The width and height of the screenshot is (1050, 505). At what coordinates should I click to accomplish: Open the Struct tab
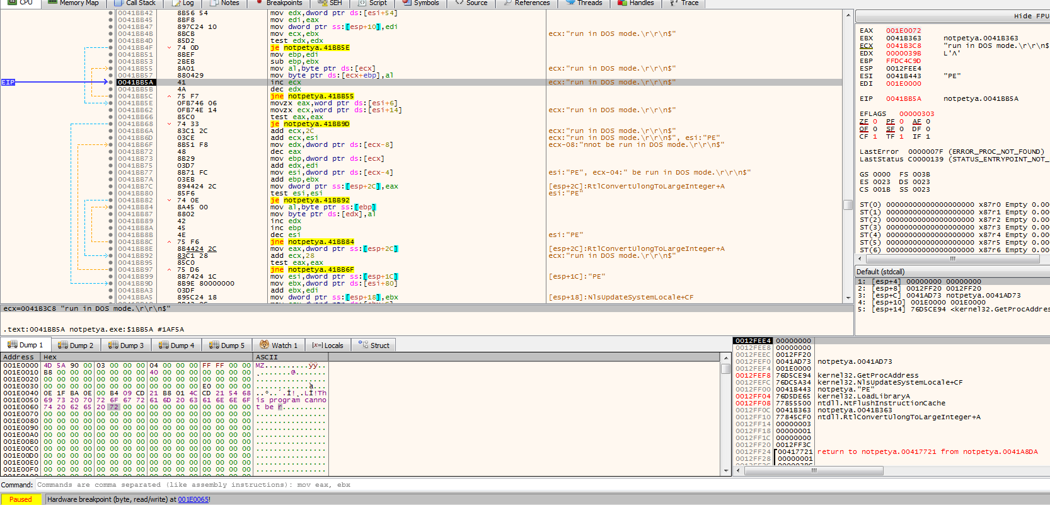coord(374,345)
